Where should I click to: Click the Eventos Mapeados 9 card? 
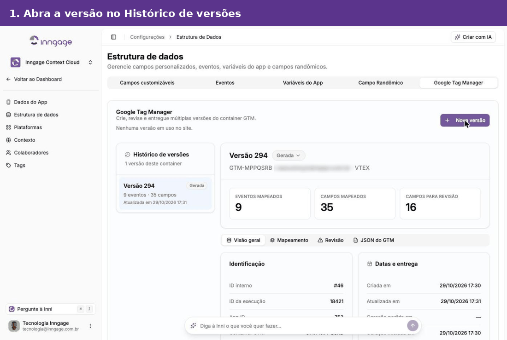pyautogui.click(x=270, y=204)
